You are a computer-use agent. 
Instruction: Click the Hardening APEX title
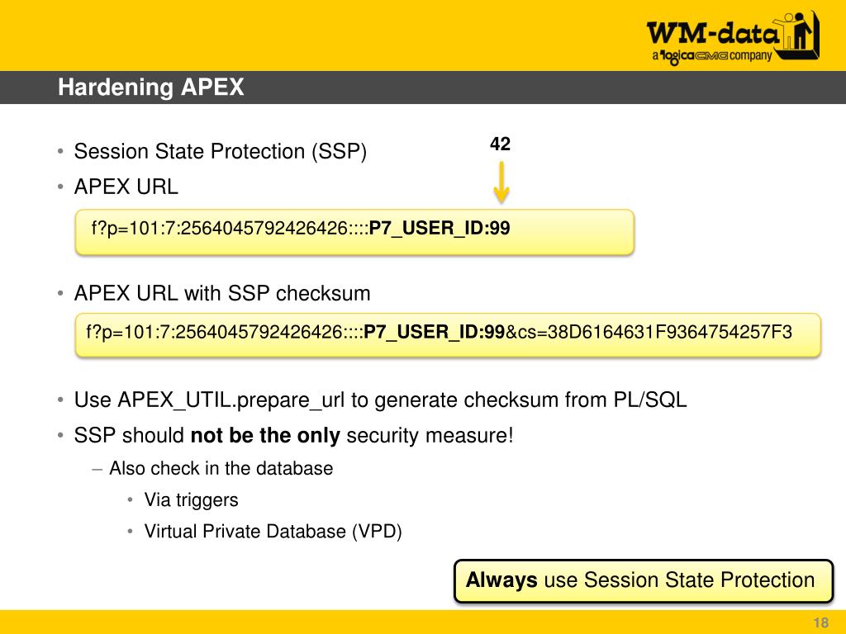pos(151,88)
